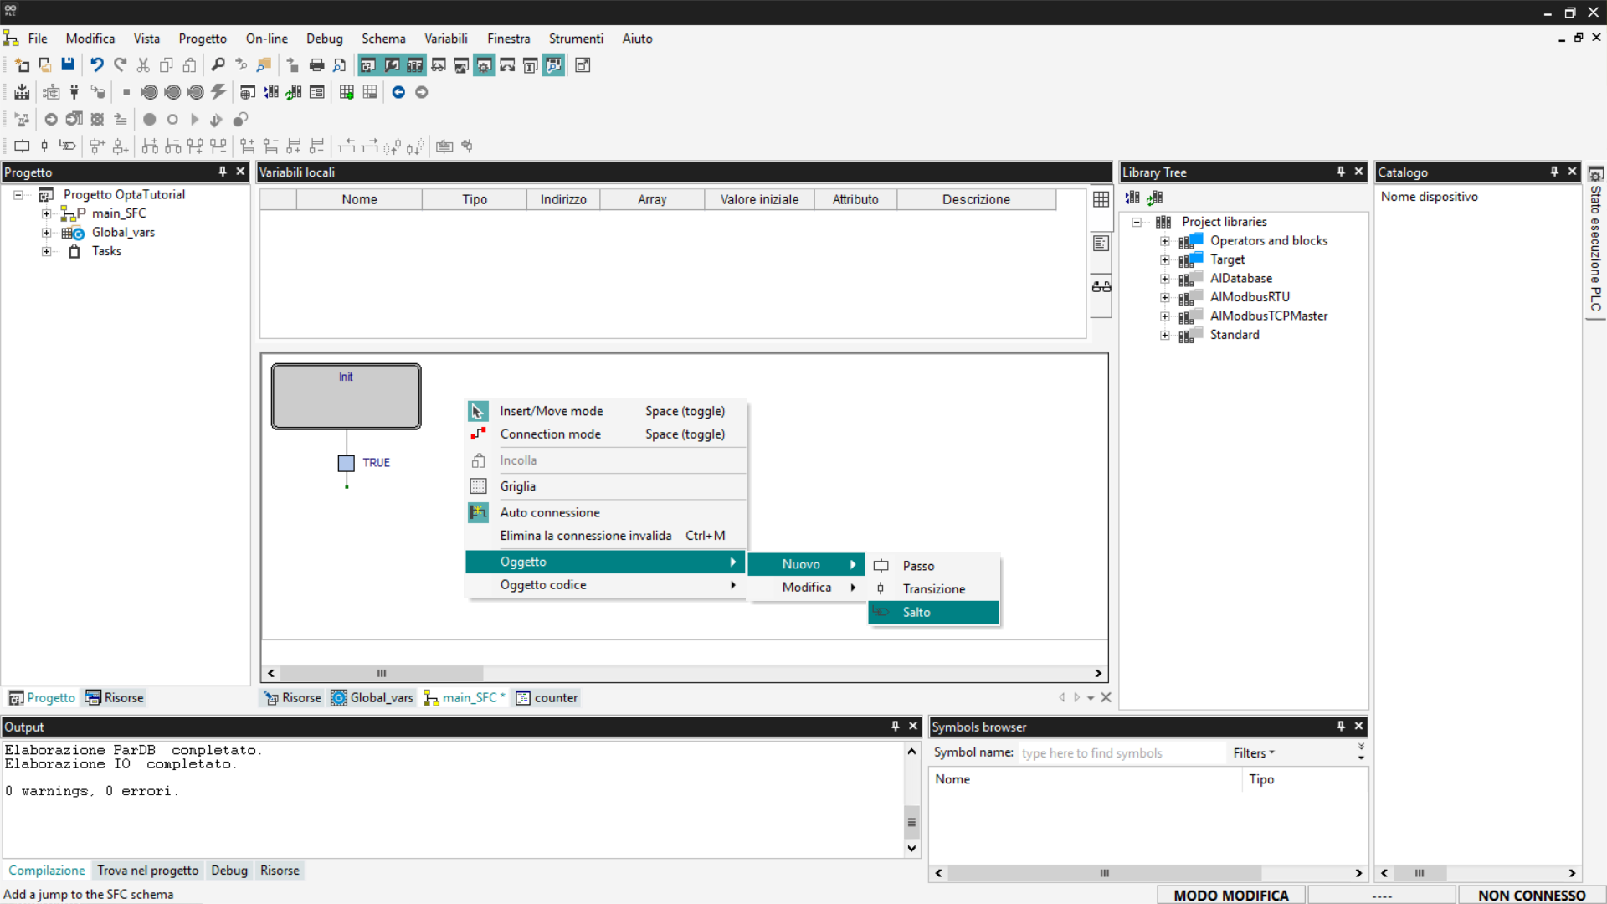Expand the main_SFC tree node
This screenshot has width=1607, height=904.
tap(47, 213)
